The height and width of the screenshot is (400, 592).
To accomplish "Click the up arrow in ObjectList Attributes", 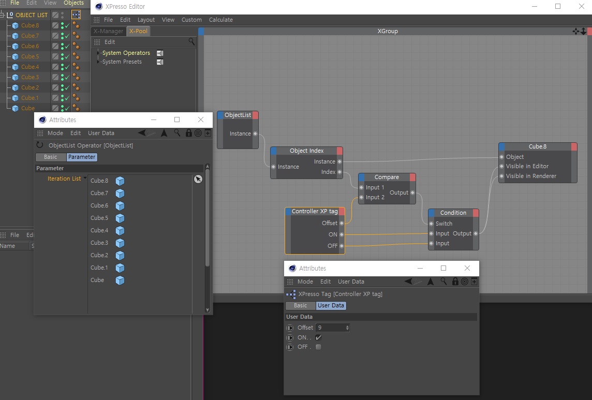I will pyautogui.click(x=164, y=133).
